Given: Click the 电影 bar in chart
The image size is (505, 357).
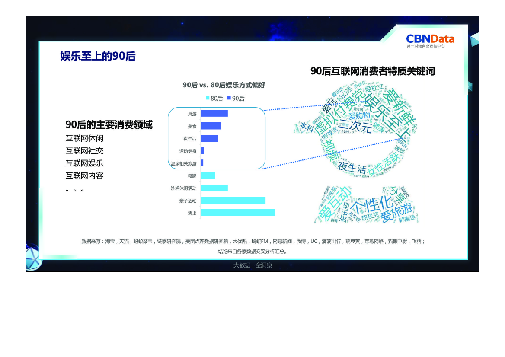Looking at the screenshot, I should [x=208, y=175].
